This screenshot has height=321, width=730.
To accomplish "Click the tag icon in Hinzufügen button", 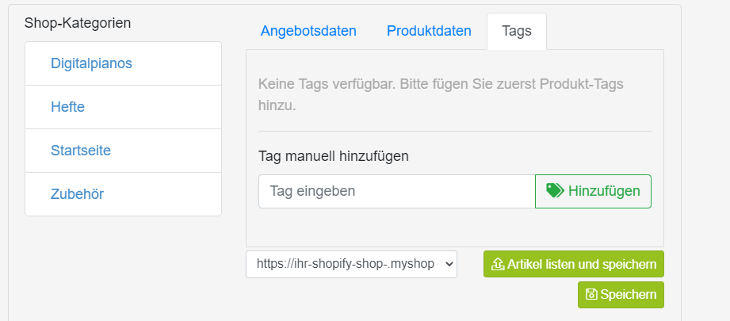I will [x=555, y=191].
